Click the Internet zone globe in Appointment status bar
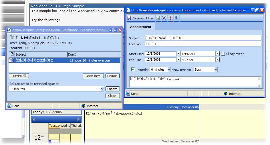The image size is (270, 145). coord(226,94)
